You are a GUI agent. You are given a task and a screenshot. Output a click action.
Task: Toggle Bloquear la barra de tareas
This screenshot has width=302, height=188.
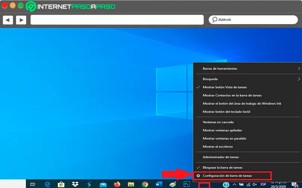(x=248, y=167)
